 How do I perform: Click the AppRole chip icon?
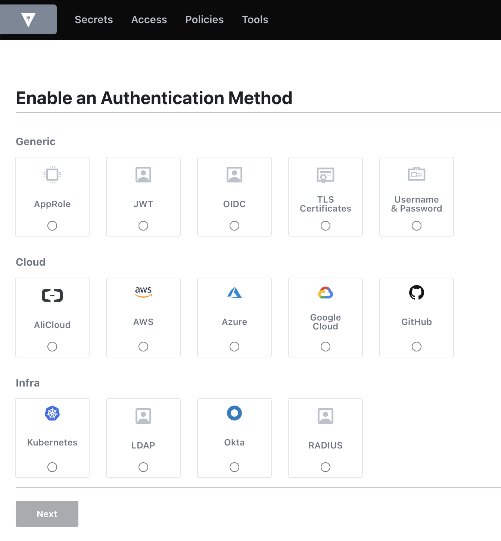(52, 175)
